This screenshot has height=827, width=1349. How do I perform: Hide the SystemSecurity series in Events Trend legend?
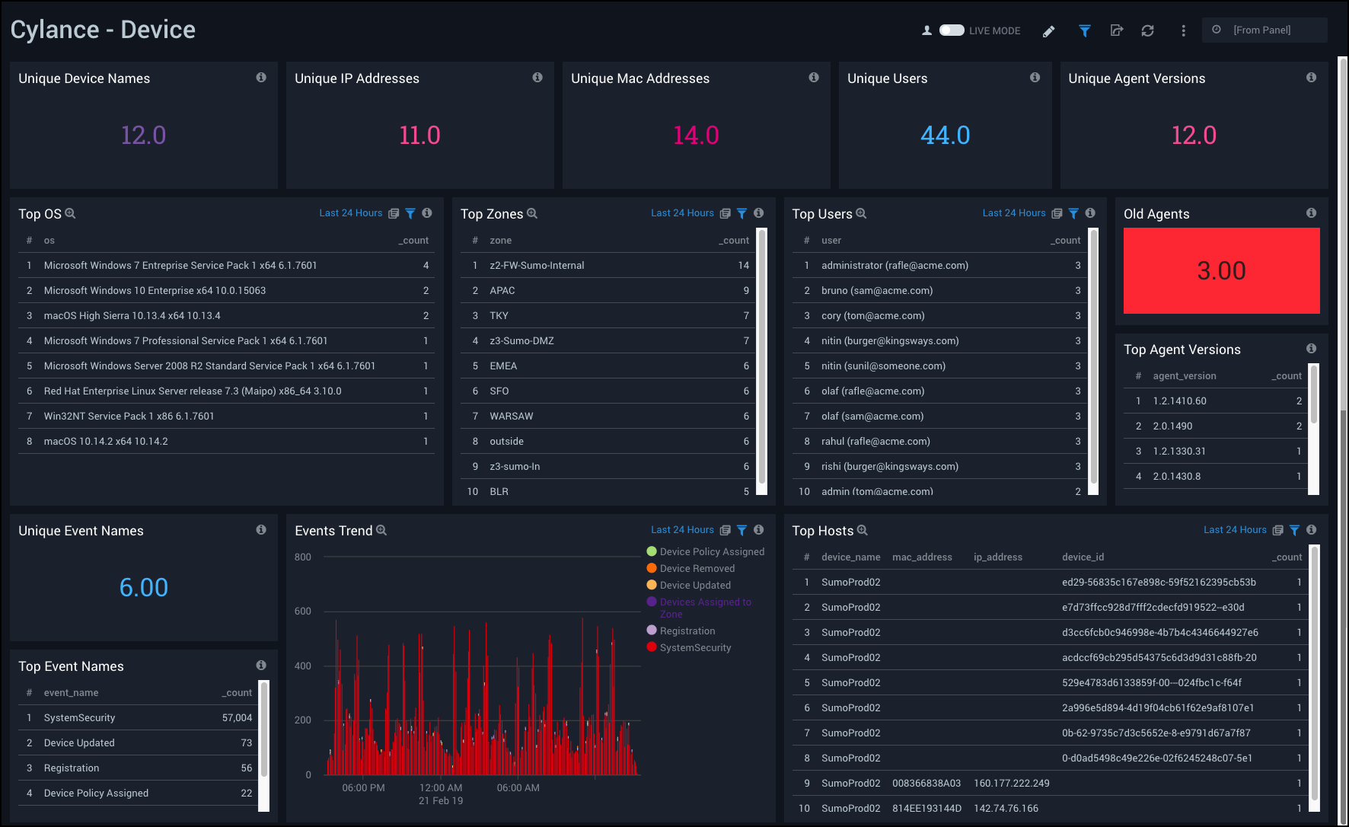[695, 647]
